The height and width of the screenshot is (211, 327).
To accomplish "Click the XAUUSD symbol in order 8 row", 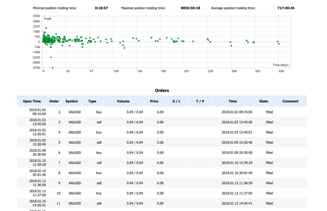I will pos(75,173).
